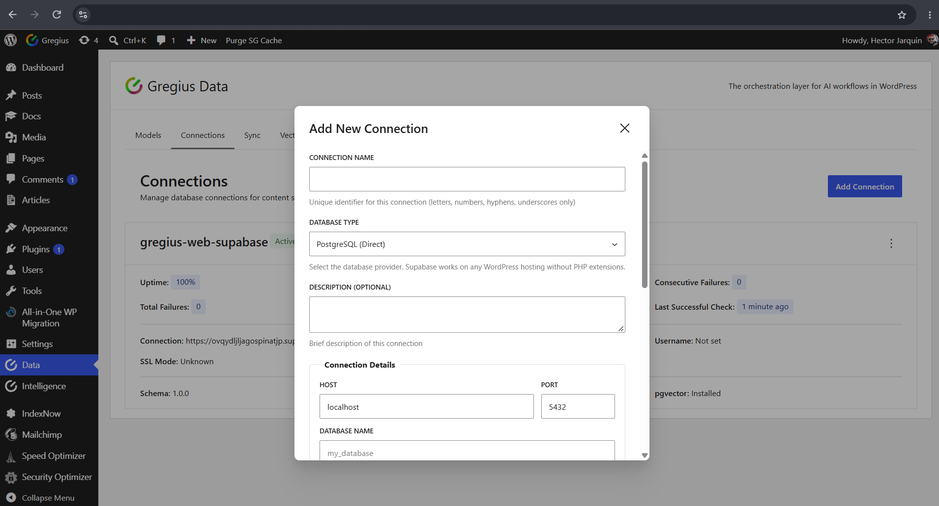939x506 pixels.
Task: Open the browser three-dot menu
Action: coord(930,15)
